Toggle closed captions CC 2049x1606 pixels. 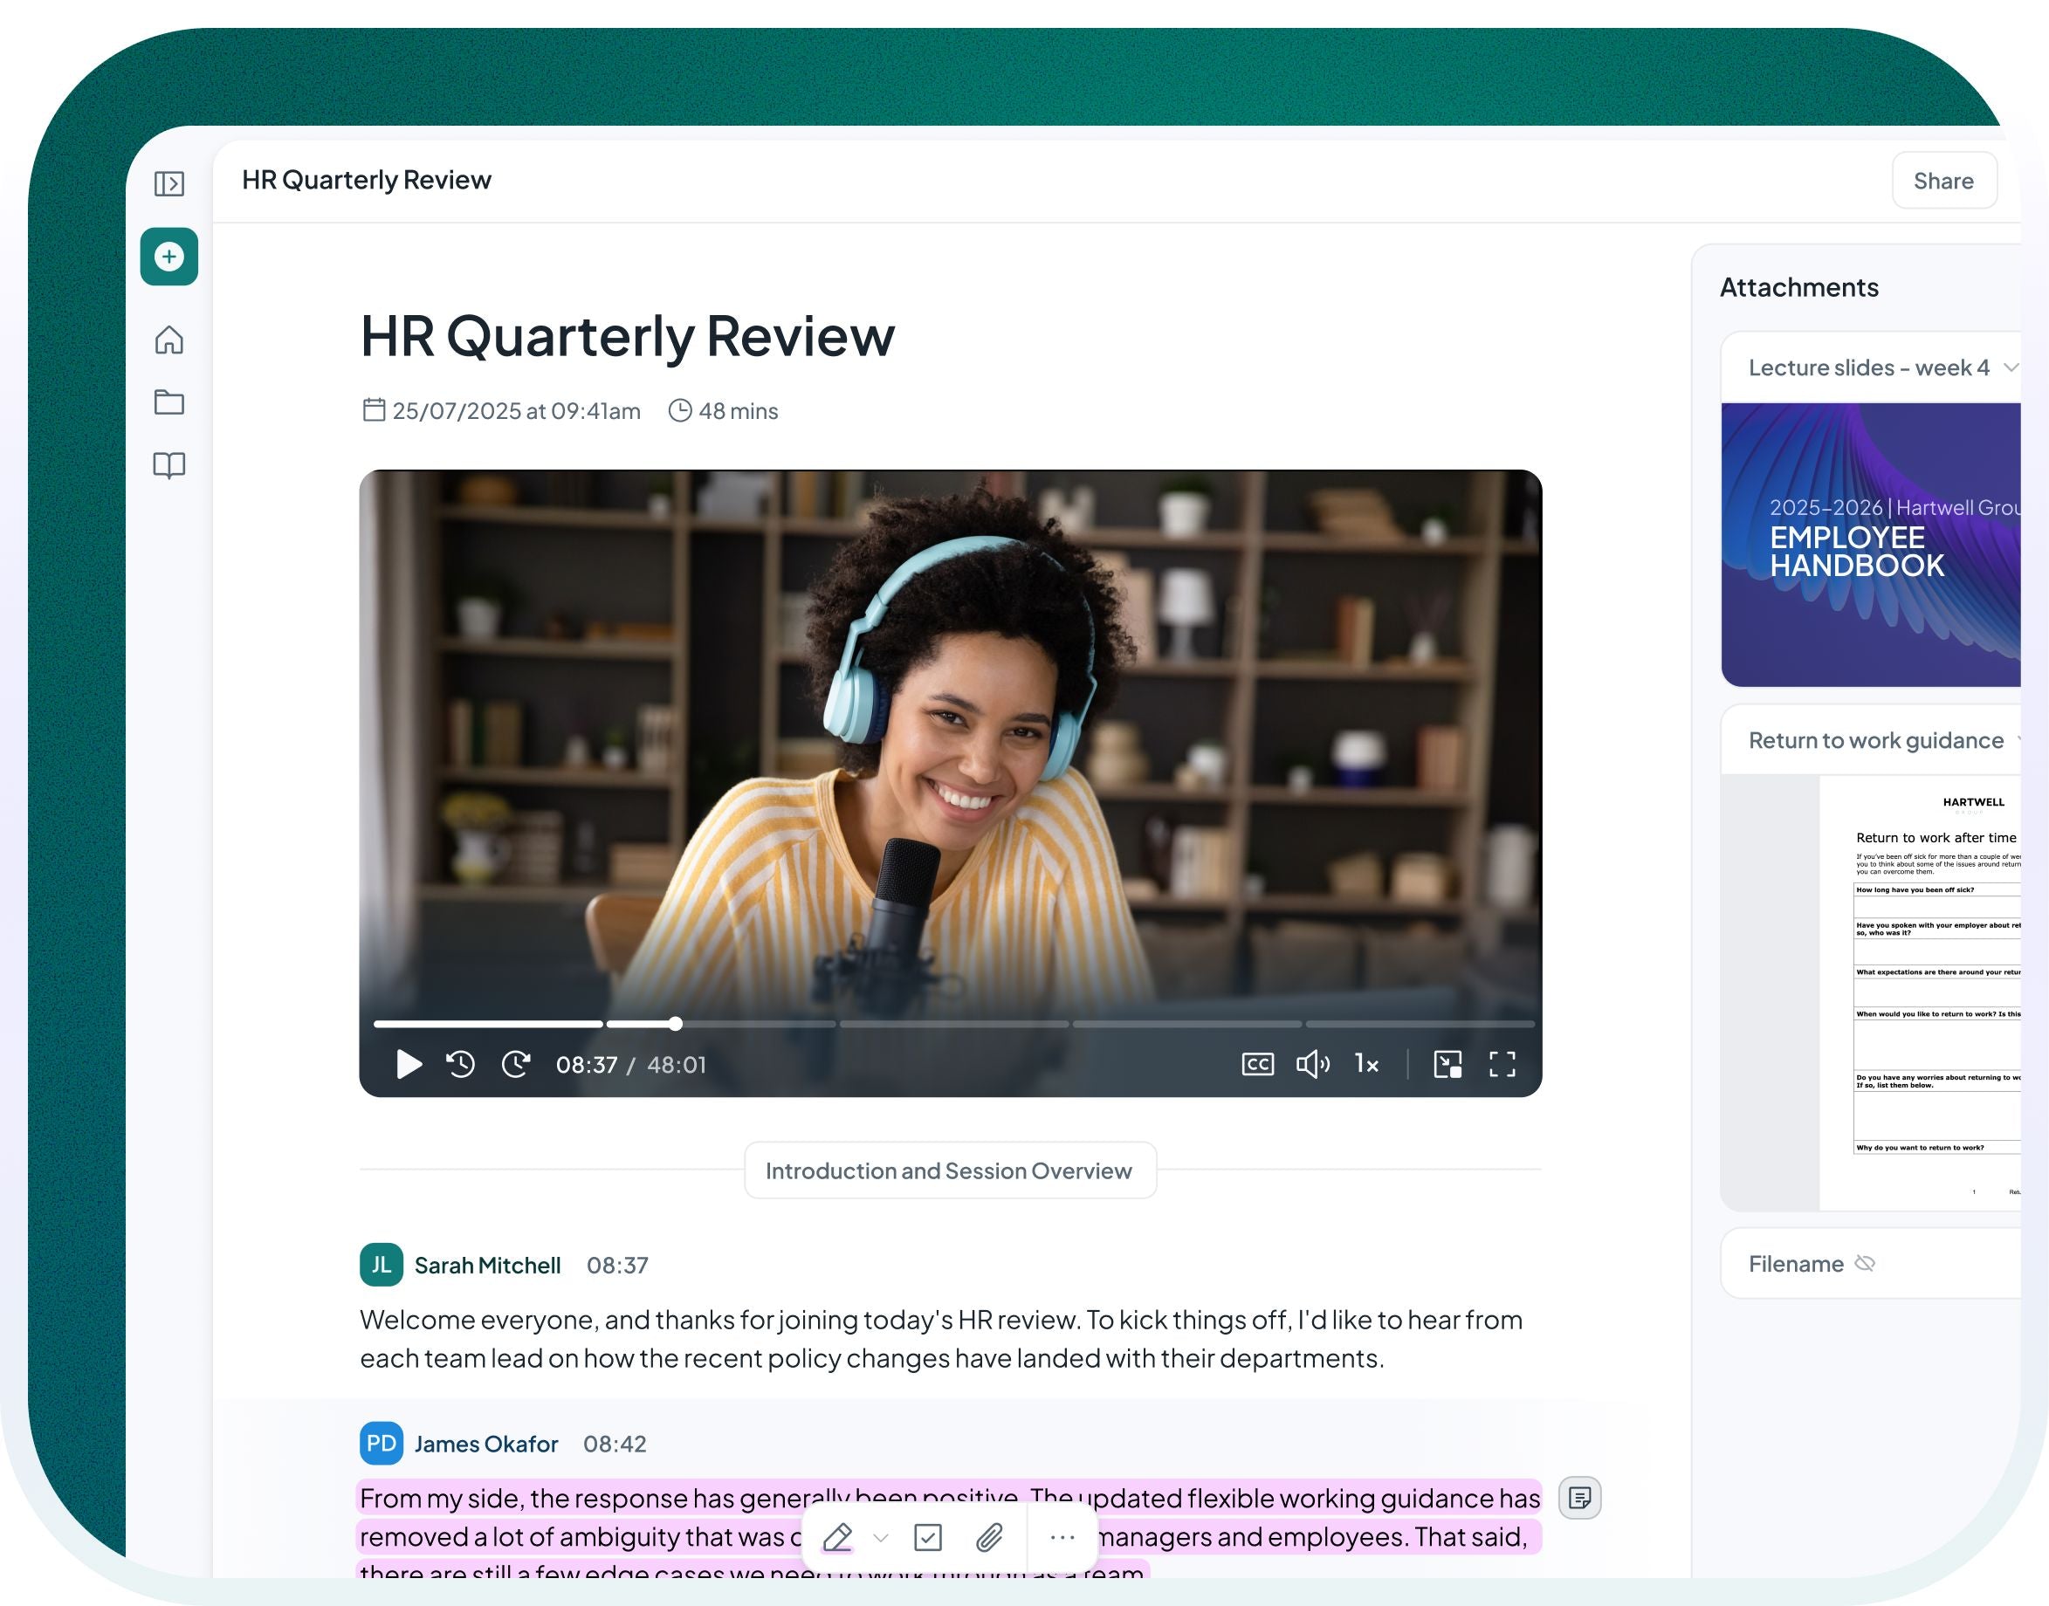1257,1064
